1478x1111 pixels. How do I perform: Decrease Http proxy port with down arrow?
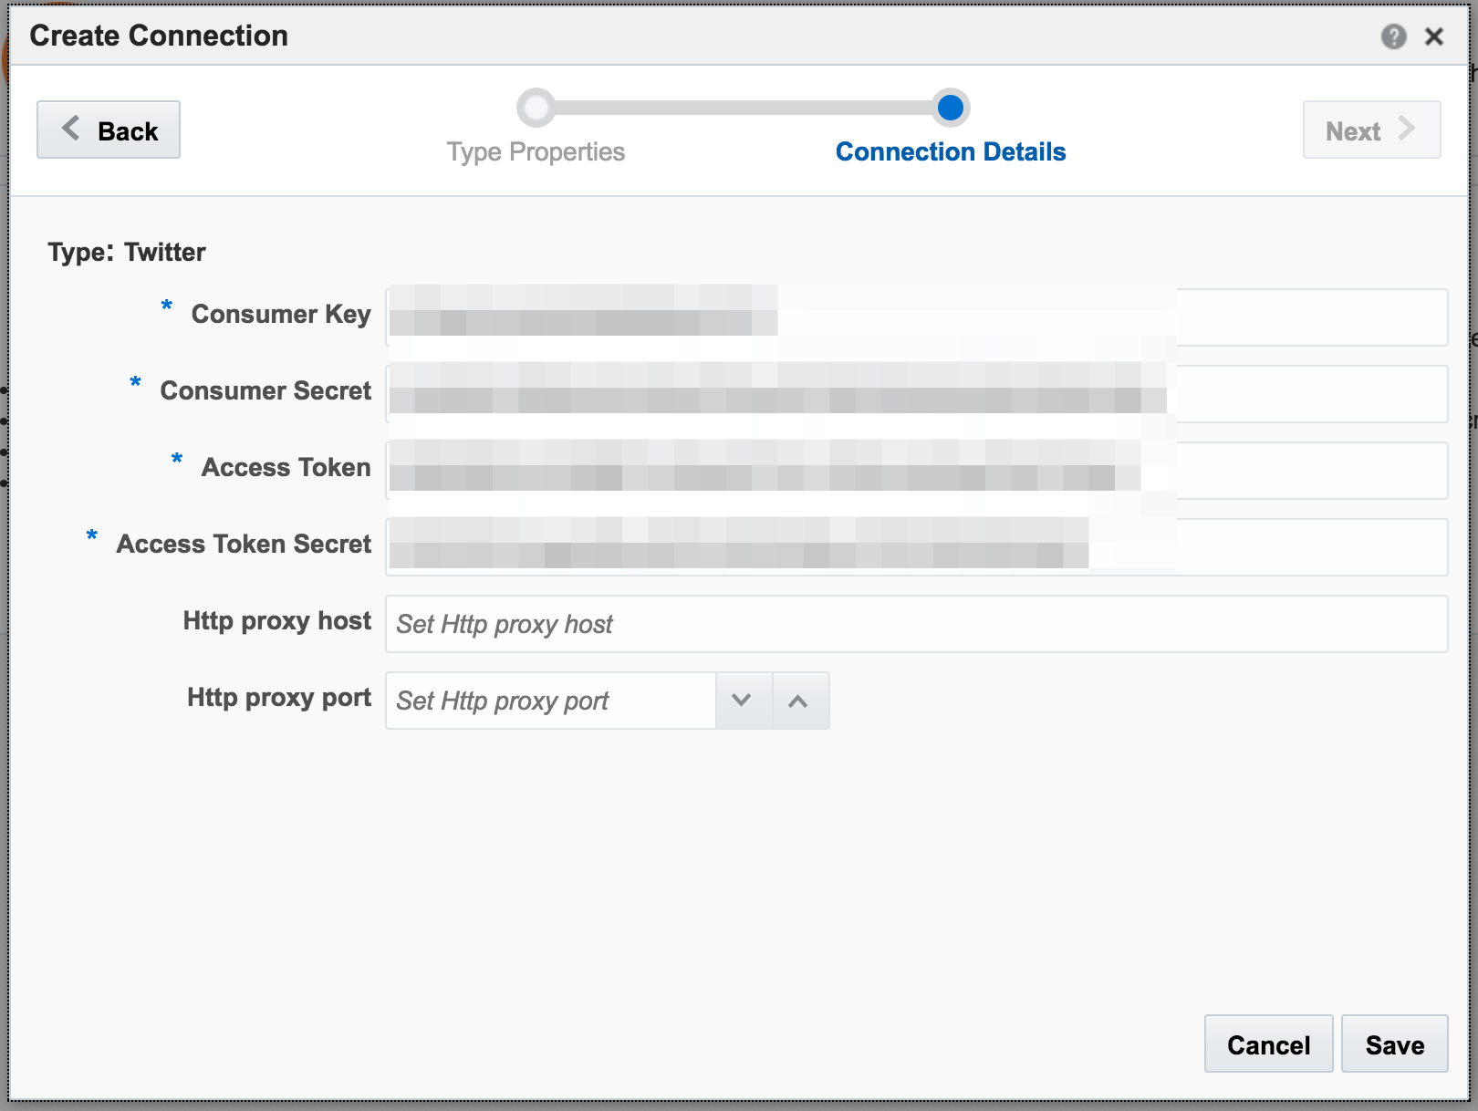tap(742, 701)
